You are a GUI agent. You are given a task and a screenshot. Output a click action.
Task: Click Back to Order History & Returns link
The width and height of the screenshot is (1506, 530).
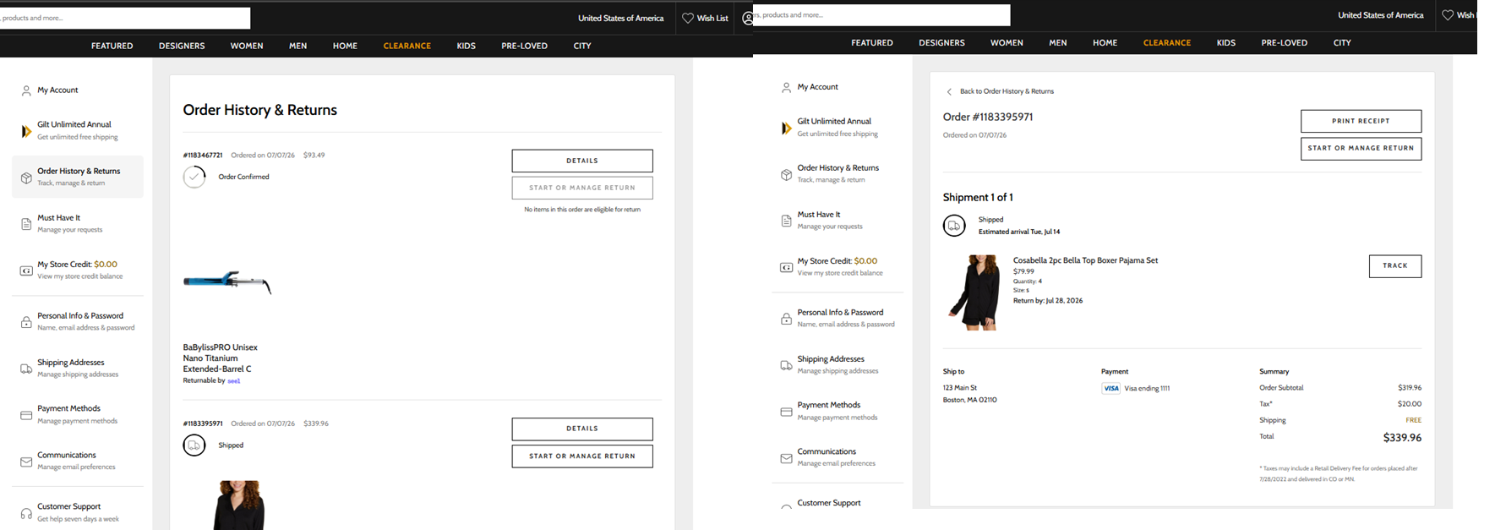point(1007,91)
